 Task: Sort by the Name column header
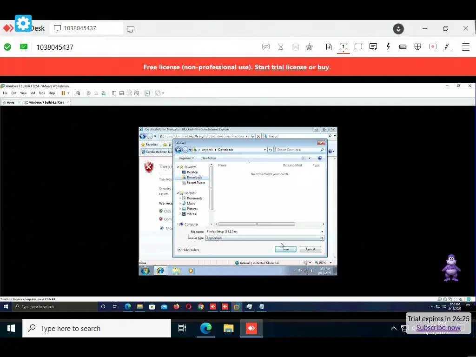click(223, 165)
